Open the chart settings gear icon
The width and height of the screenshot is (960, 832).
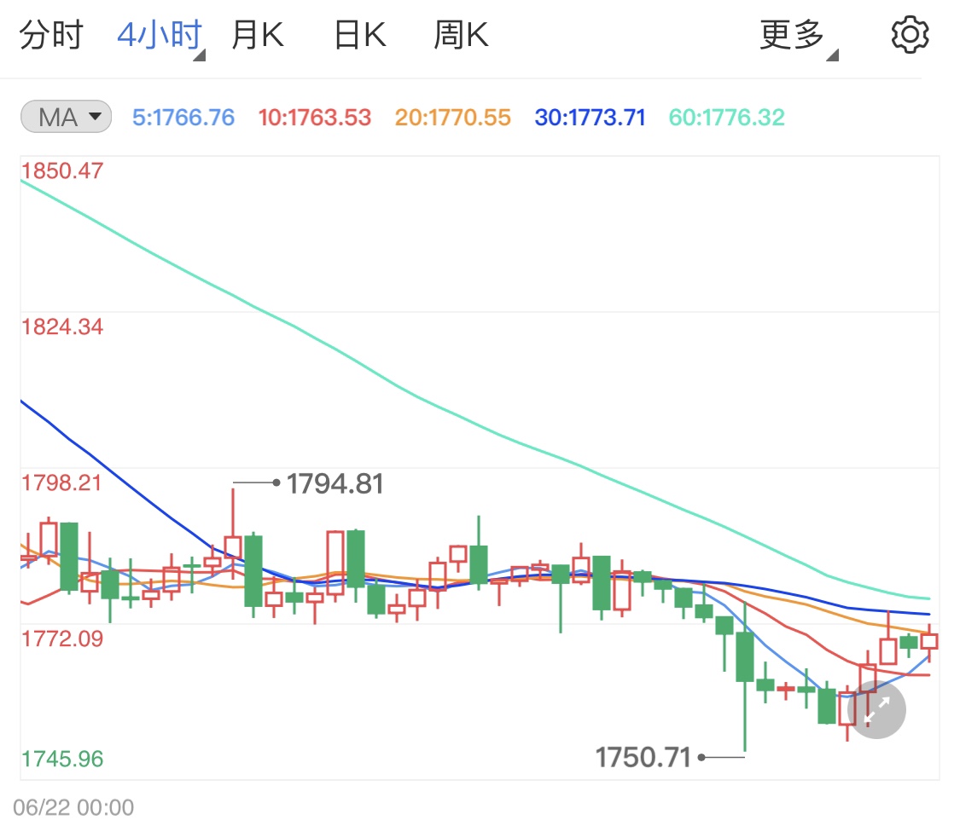pos(910,35)
